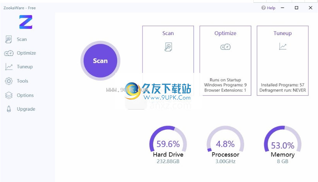318x182 pixels.
Task: Click the Memory 53.0% gauge
Action: [x=283, y=140]
